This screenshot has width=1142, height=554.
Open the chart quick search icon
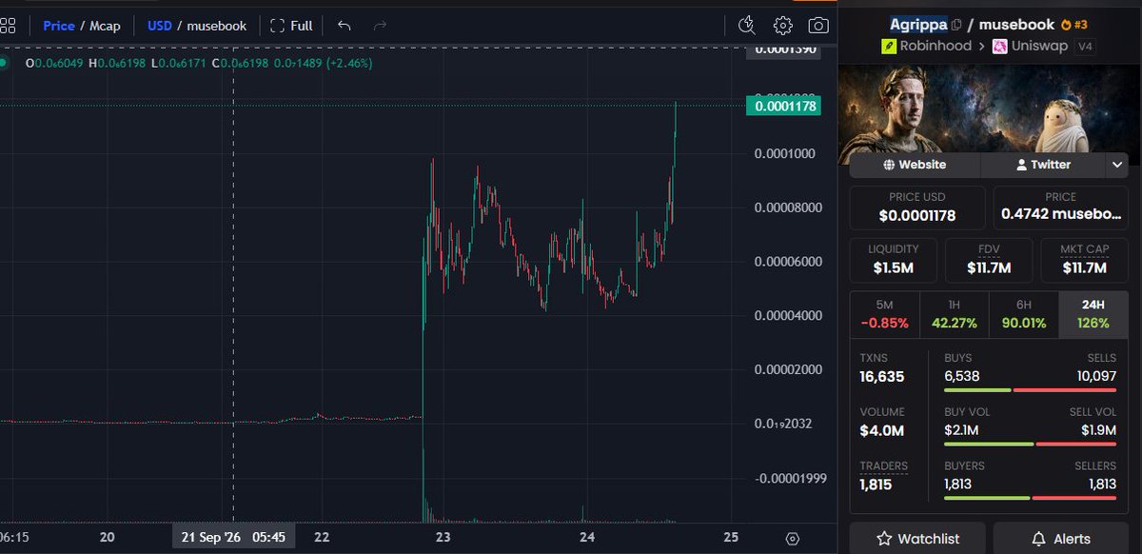pos(747,26)
